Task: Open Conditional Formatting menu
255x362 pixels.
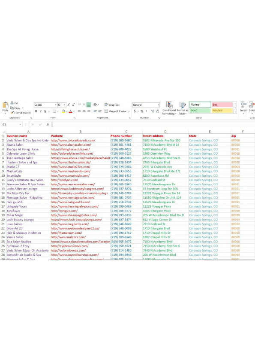Action: click(169, 108)
